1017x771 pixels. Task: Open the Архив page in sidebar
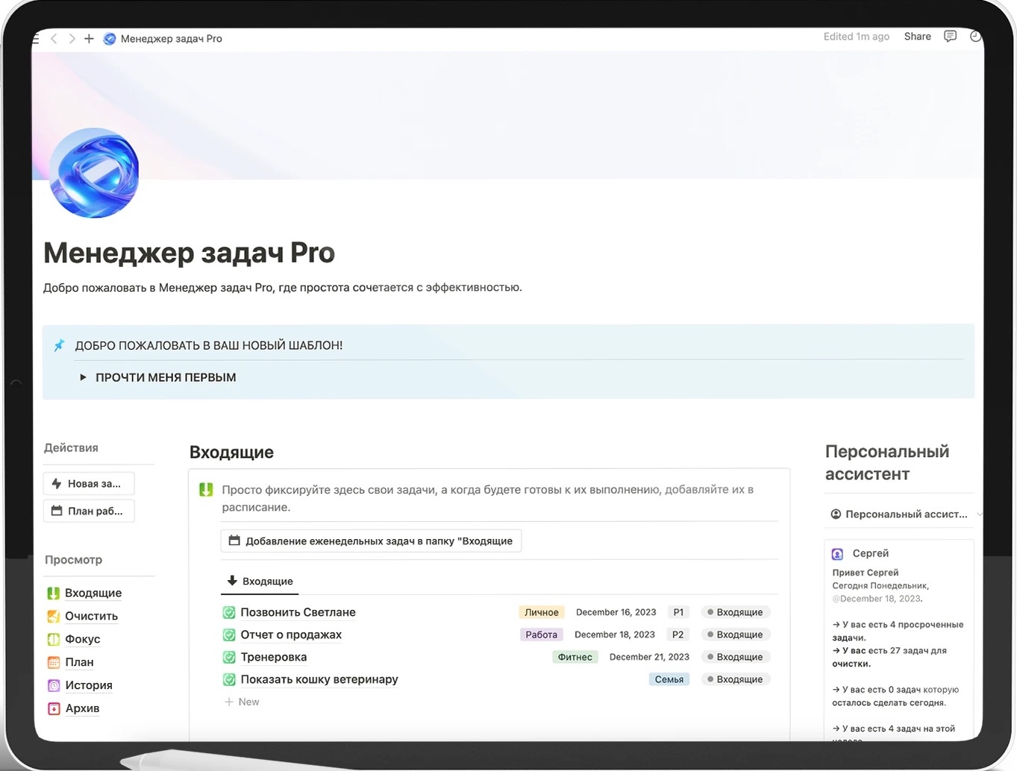pyautogui.click(x=81, y=708)
